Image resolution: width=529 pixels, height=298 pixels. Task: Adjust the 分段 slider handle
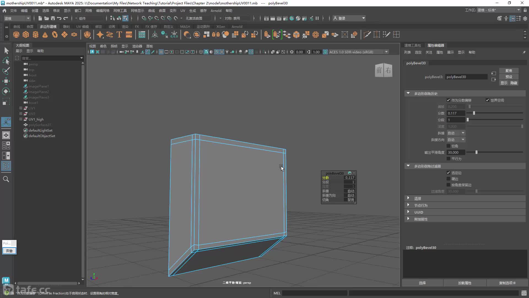coord(468,120)
